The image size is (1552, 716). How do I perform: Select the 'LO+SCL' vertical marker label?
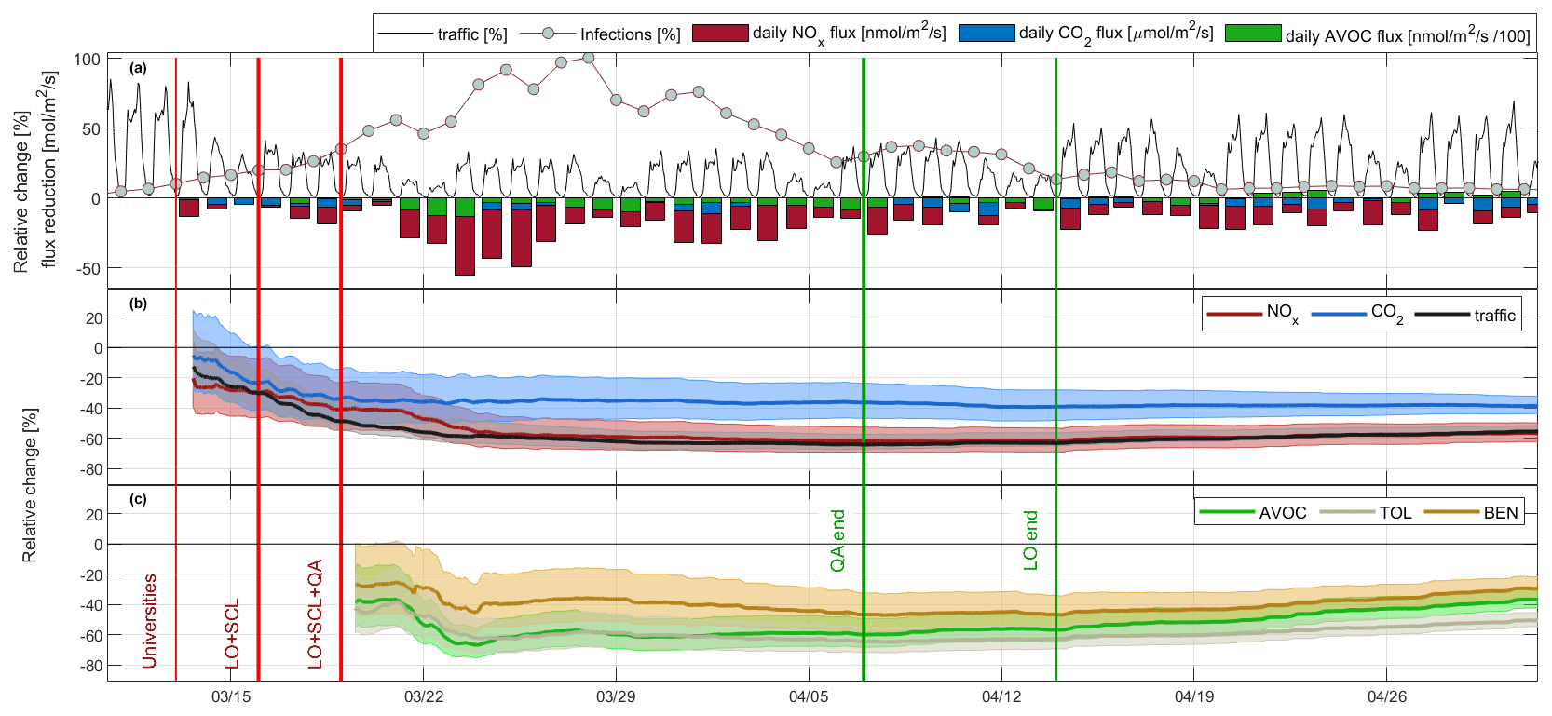233,633
